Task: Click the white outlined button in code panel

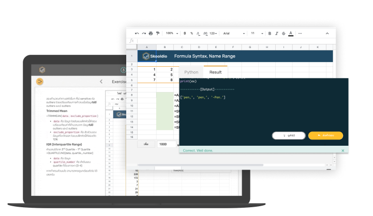Action: pos(288,135)
